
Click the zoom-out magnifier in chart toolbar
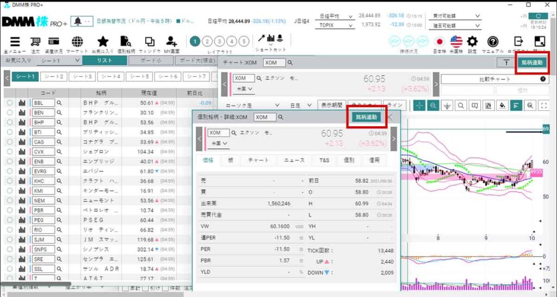433,106
